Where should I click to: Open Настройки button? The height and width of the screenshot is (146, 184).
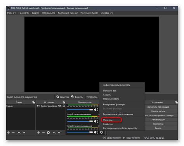pos(161,124)
